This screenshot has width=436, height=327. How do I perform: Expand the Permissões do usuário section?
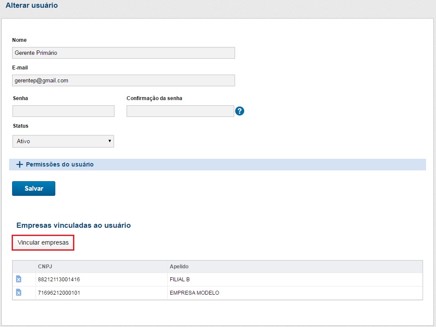click(60, 165)
